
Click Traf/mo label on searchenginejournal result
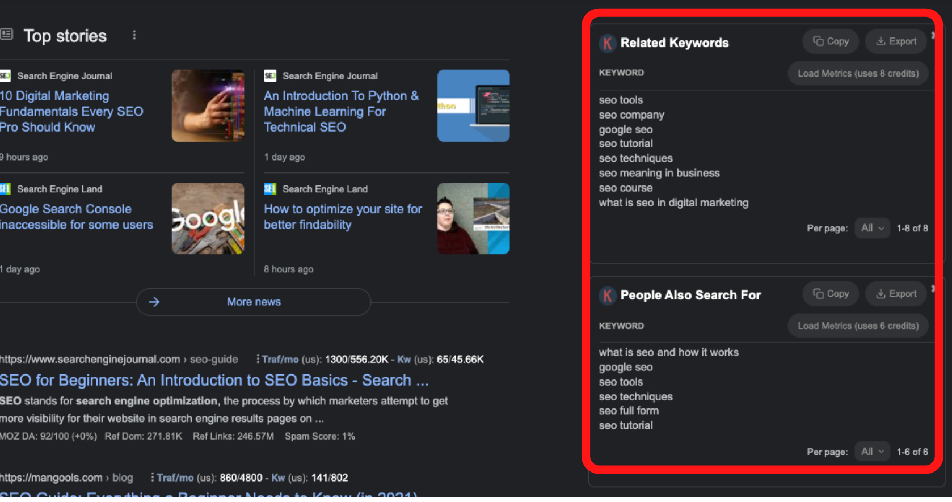pyautogui.click(x=280, y=360)
